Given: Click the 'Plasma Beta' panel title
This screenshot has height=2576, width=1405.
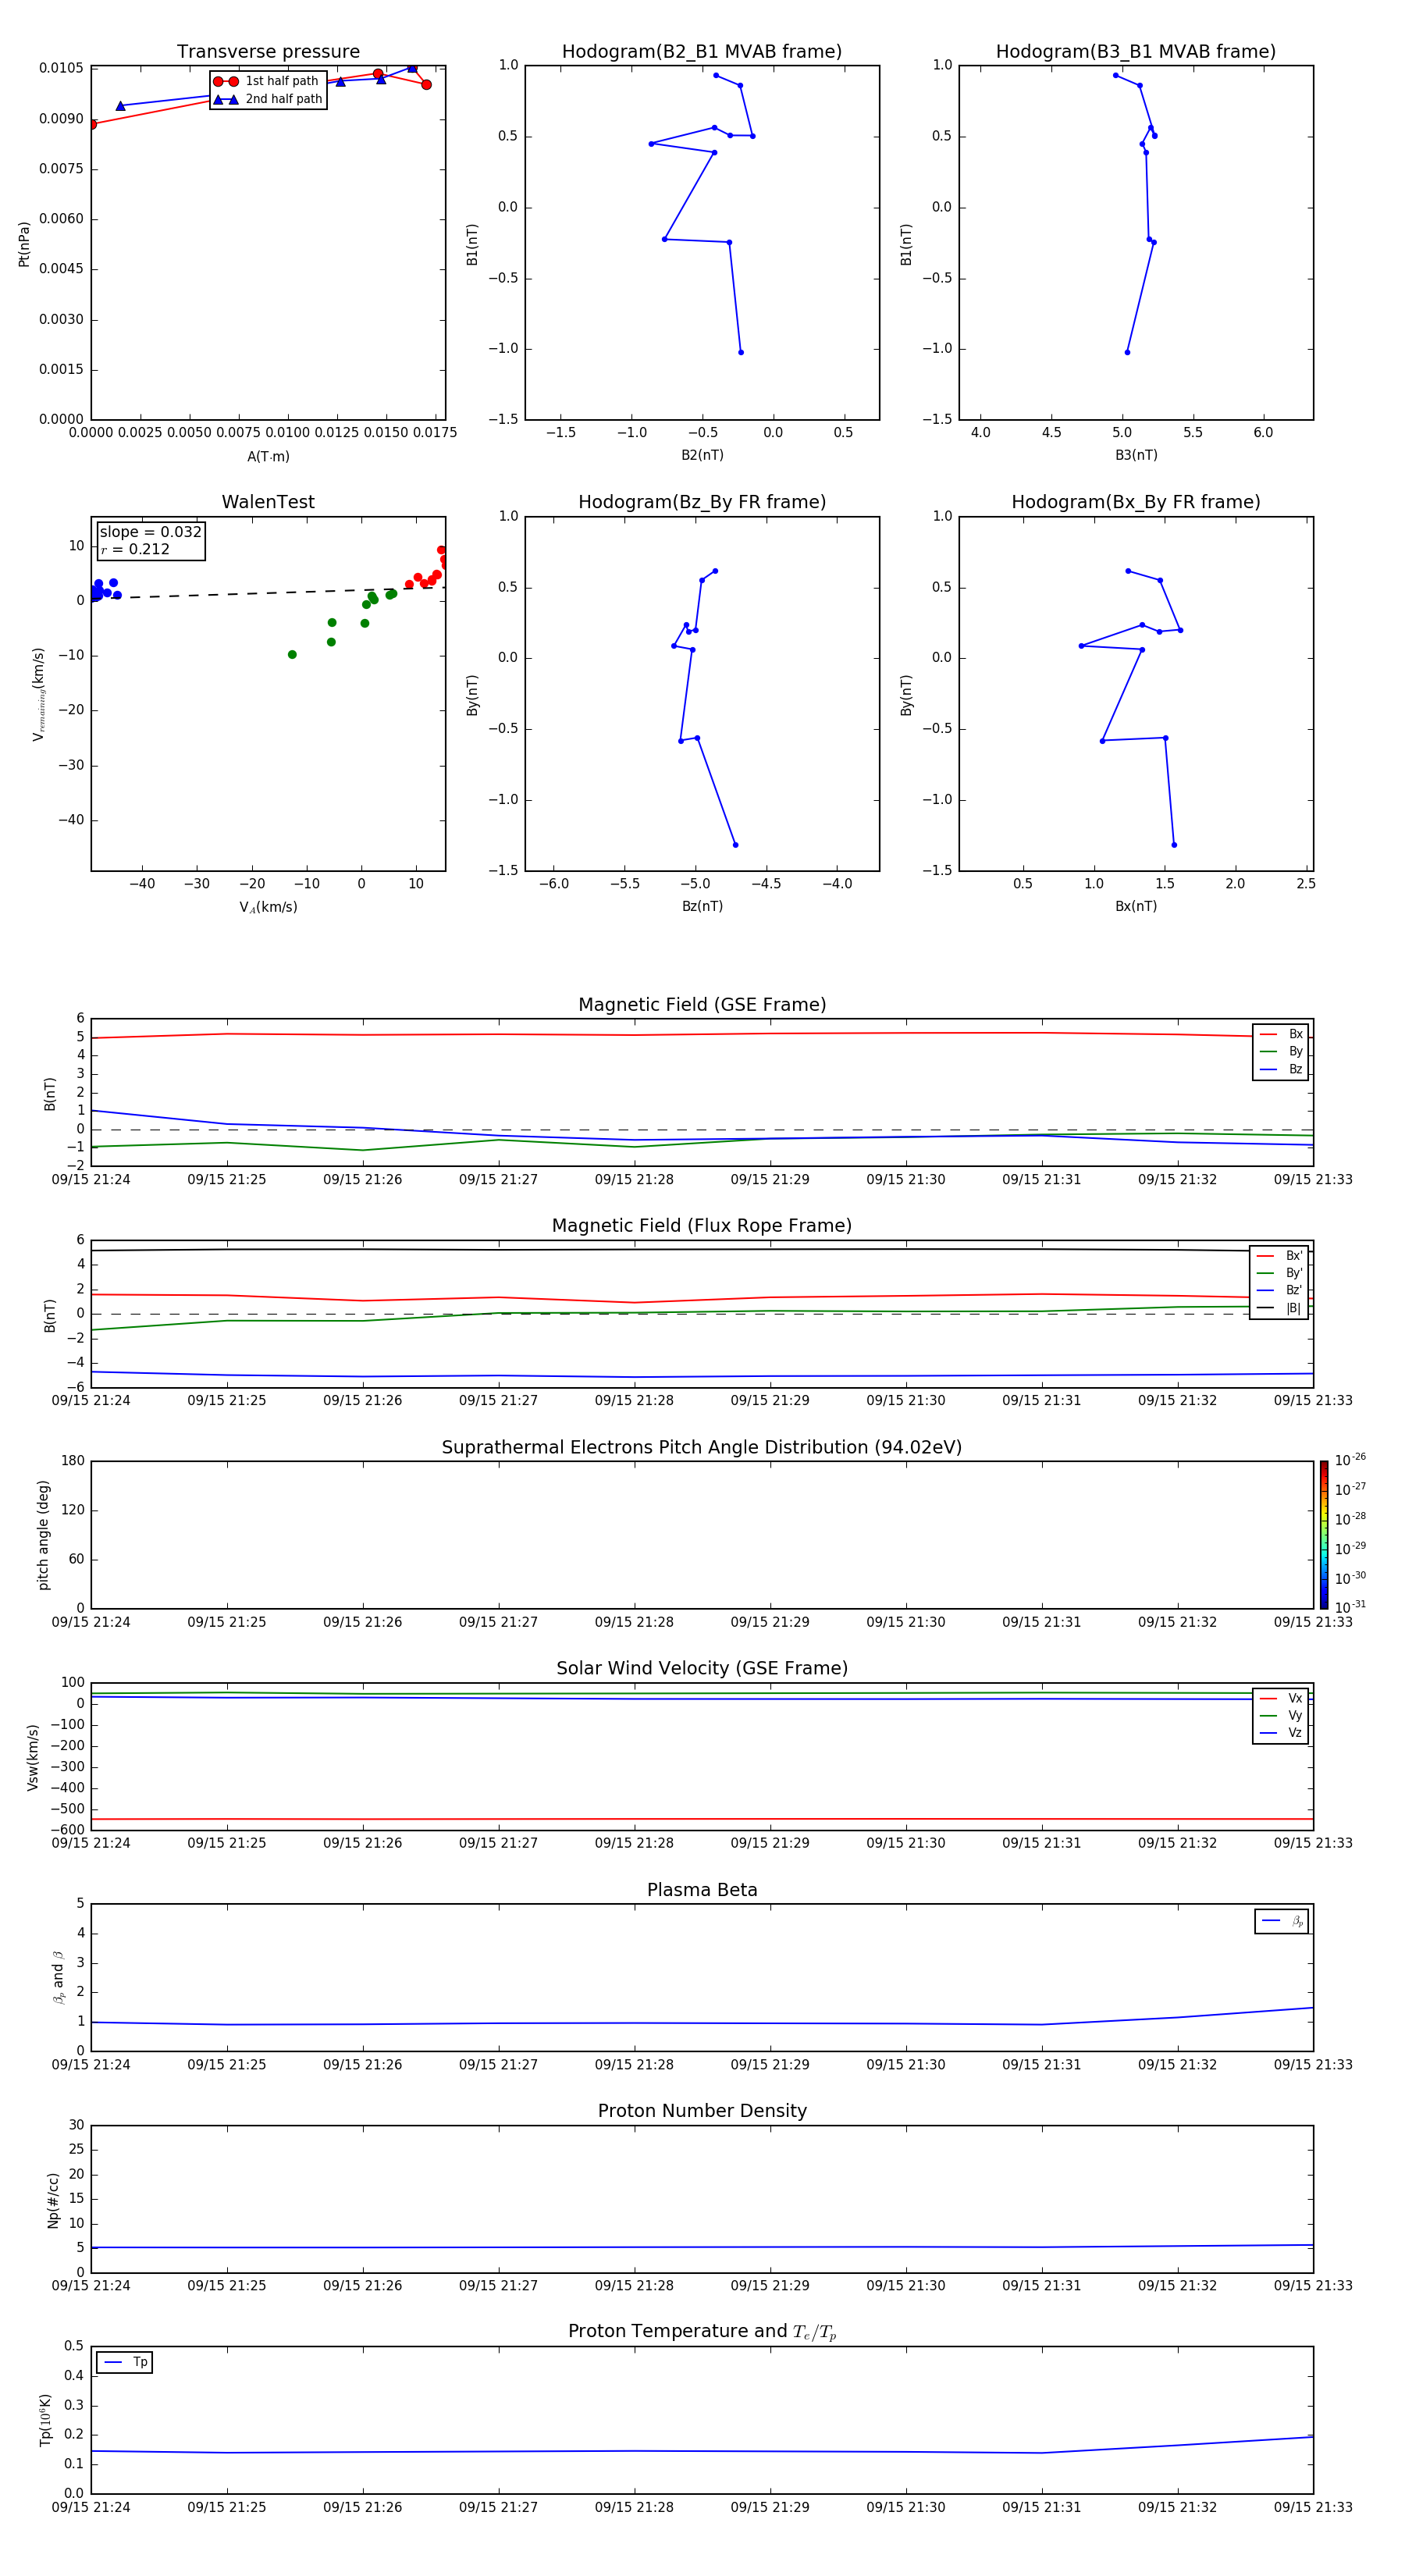Looking at the screenshot, I should tap(702, 1890).
